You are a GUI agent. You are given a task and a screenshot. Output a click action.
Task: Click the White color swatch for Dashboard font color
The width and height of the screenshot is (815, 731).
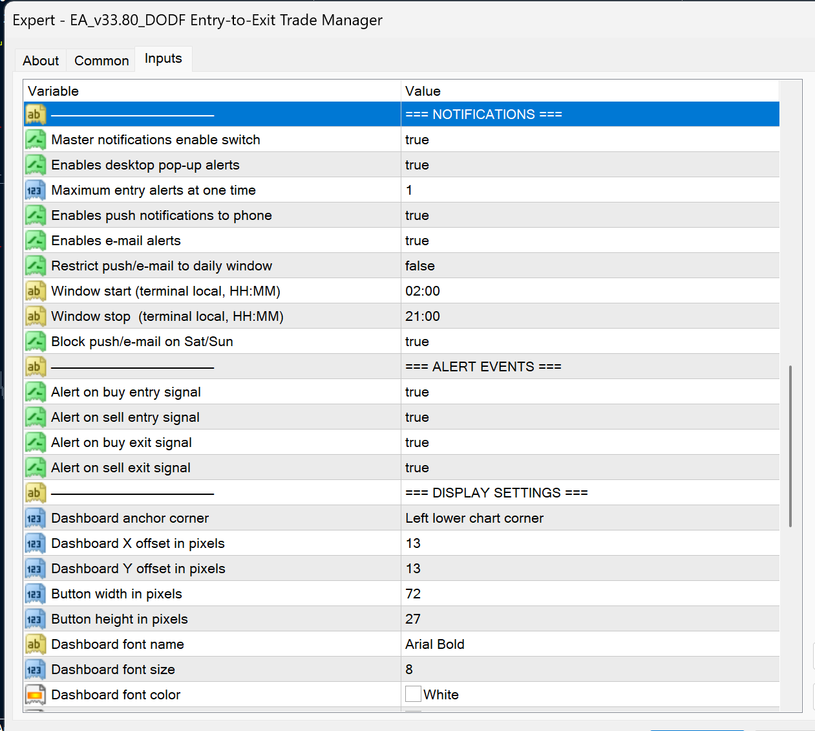413,694
